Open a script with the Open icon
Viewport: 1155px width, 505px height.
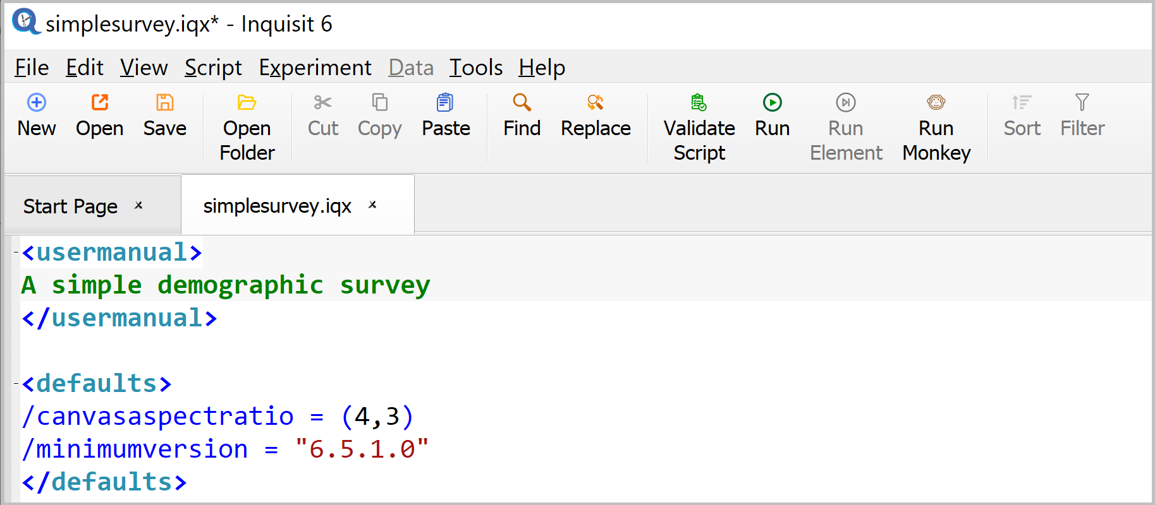tap(100, 102)
